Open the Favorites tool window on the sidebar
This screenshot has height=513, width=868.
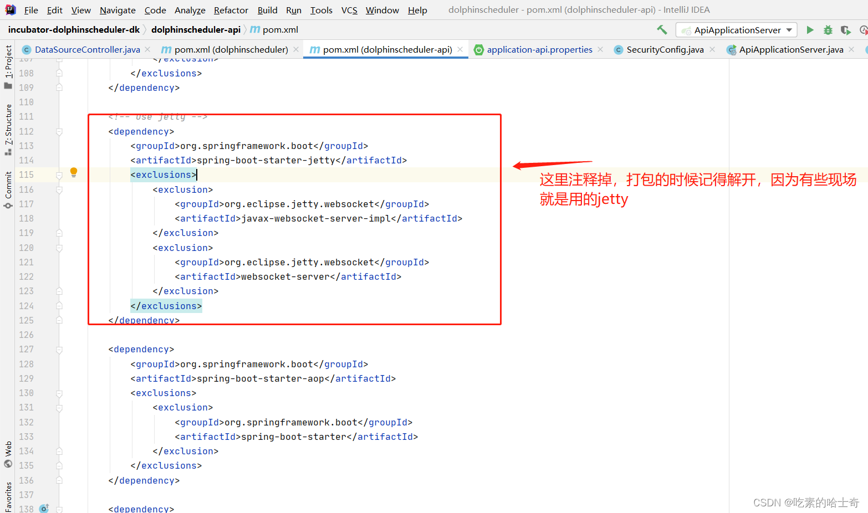coord(8,497)
